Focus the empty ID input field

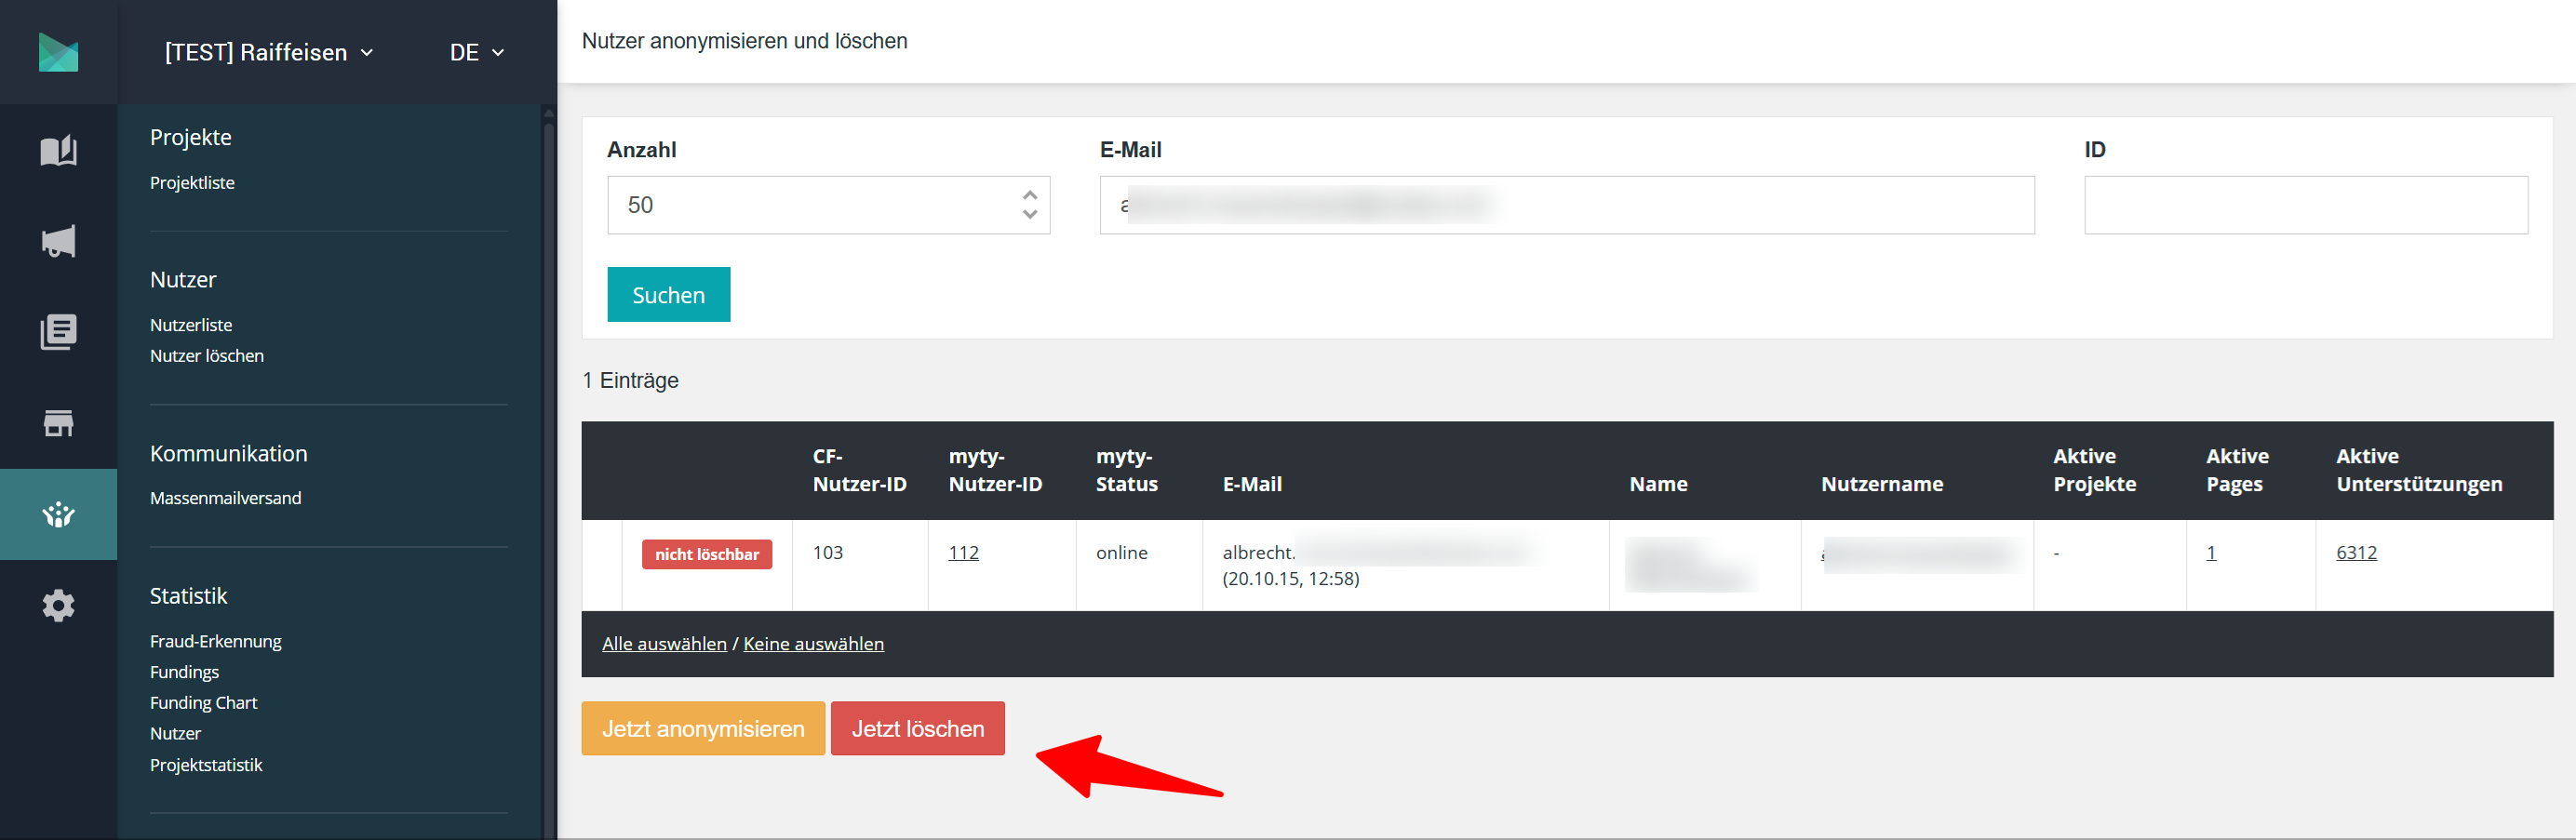(2305, 205)
